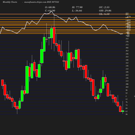Click the 166 price axis label
Screen dimensions: 135x135
127,48
